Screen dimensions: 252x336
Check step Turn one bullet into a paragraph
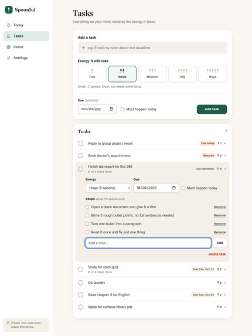(87, 224)
